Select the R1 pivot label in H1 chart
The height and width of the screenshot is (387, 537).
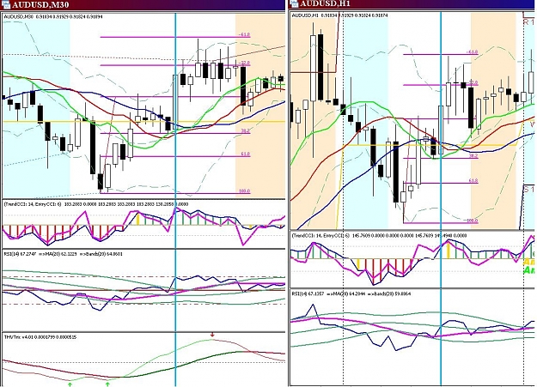[528, 22]
